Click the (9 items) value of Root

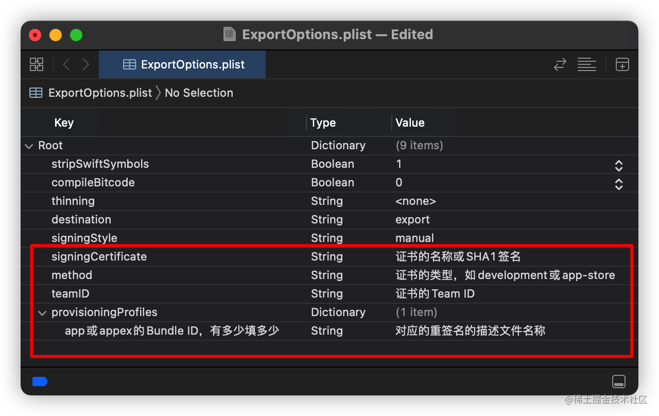click(419, 145)
